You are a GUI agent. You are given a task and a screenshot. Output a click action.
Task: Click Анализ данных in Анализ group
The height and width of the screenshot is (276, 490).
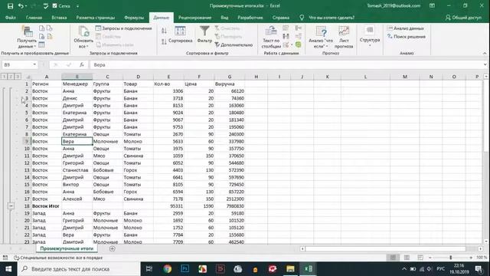[x=405, y=28]
